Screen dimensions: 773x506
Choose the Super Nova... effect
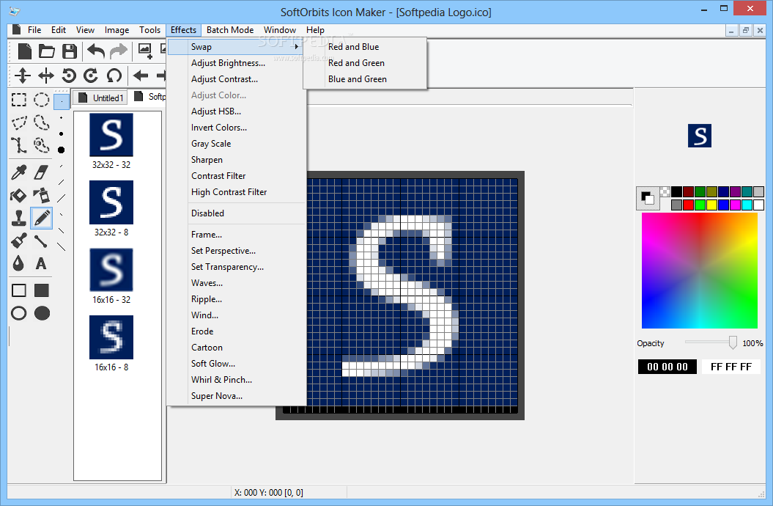(236, 396)
